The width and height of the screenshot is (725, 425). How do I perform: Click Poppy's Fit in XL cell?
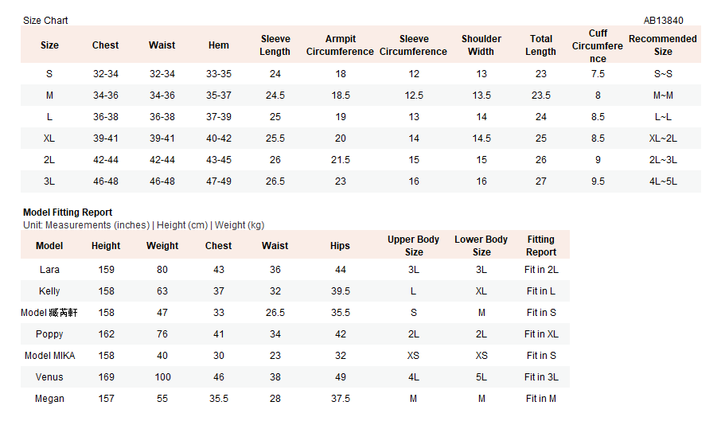541,334
